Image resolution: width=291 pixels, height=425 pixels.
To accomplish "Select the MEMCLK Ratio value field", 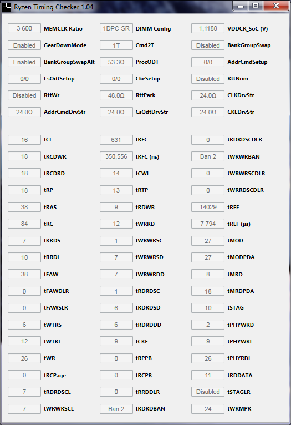I will click(x=24, y=28).
